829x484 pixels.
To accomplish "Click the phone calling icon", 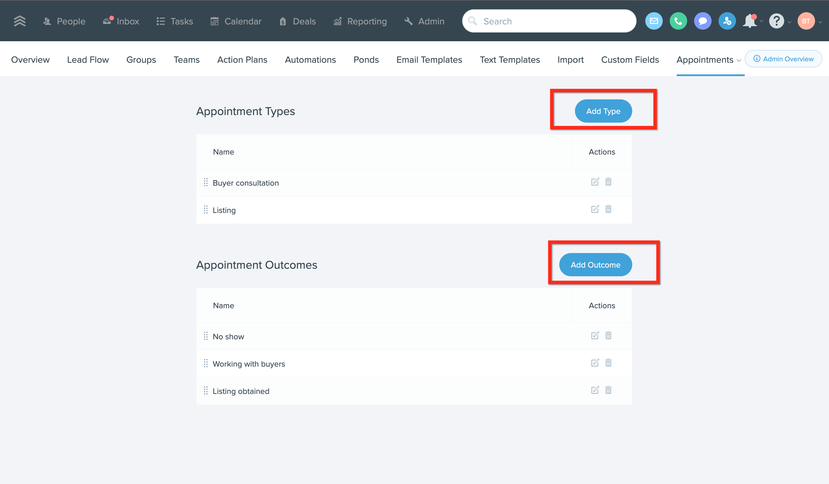I will click(x=678, y=21).
